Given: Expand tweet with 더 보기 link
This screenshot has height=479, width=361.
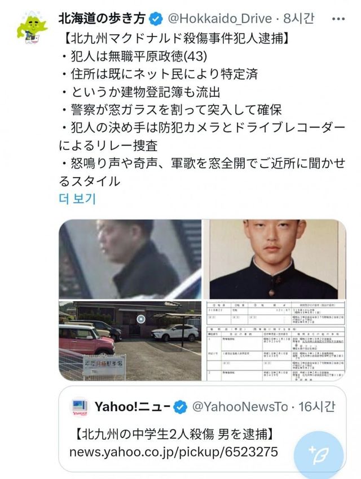Looking at the screenshot, I should coord(77,199).
